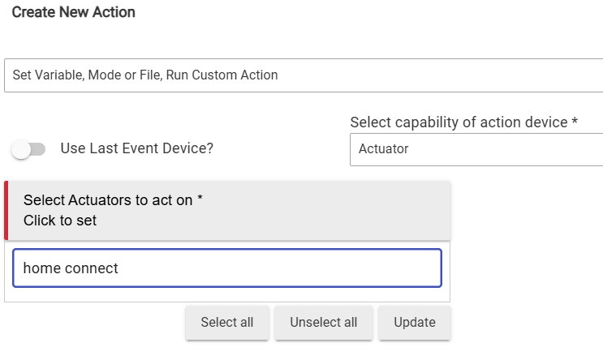Image resolution: width=603 pixels, height=360 pixels.
Task: Click the 'Use Last Event Device?' label
Action: tap(137, 149)
